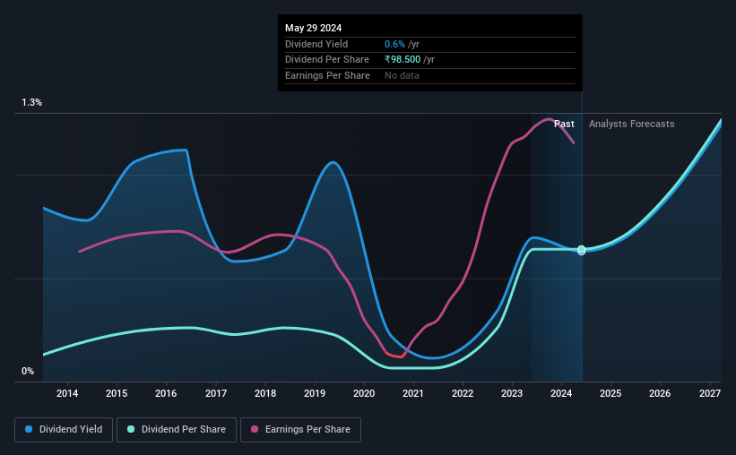Select the 2024 x-axis label
This screenshot has height=455, width=736.
[x=561, y=393]
